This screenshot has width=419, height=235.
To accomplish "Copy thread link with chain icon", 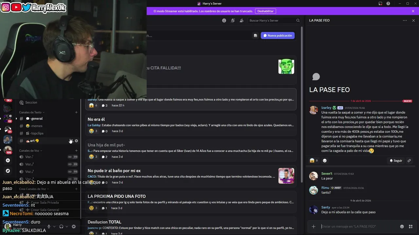I will [x=409, y=161].
